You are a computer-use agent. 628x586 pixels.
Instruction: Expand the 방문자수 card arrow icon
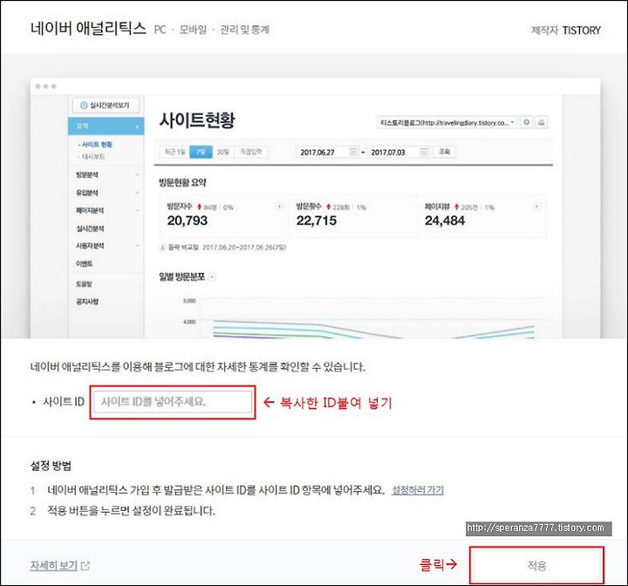click(x=280, y=207)
